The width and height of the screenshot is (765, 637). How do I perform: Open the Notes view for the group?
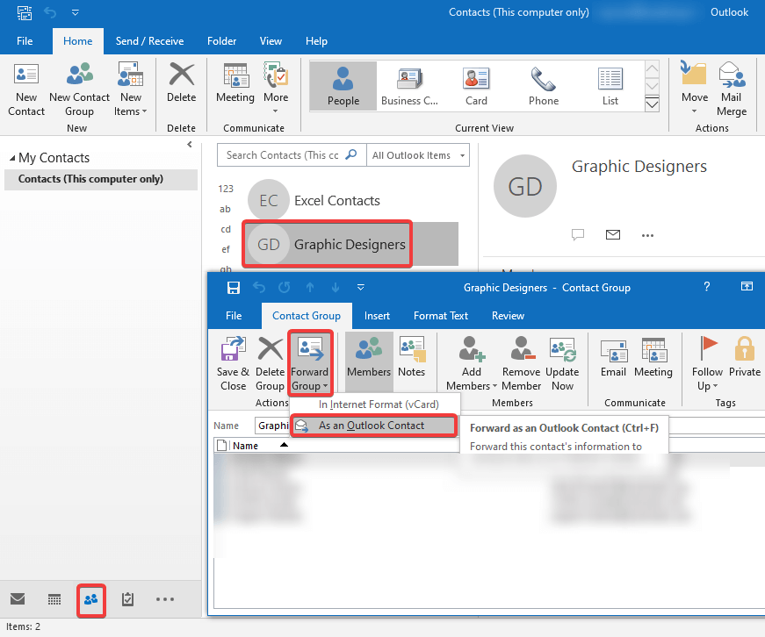click(x=412, y=360)
